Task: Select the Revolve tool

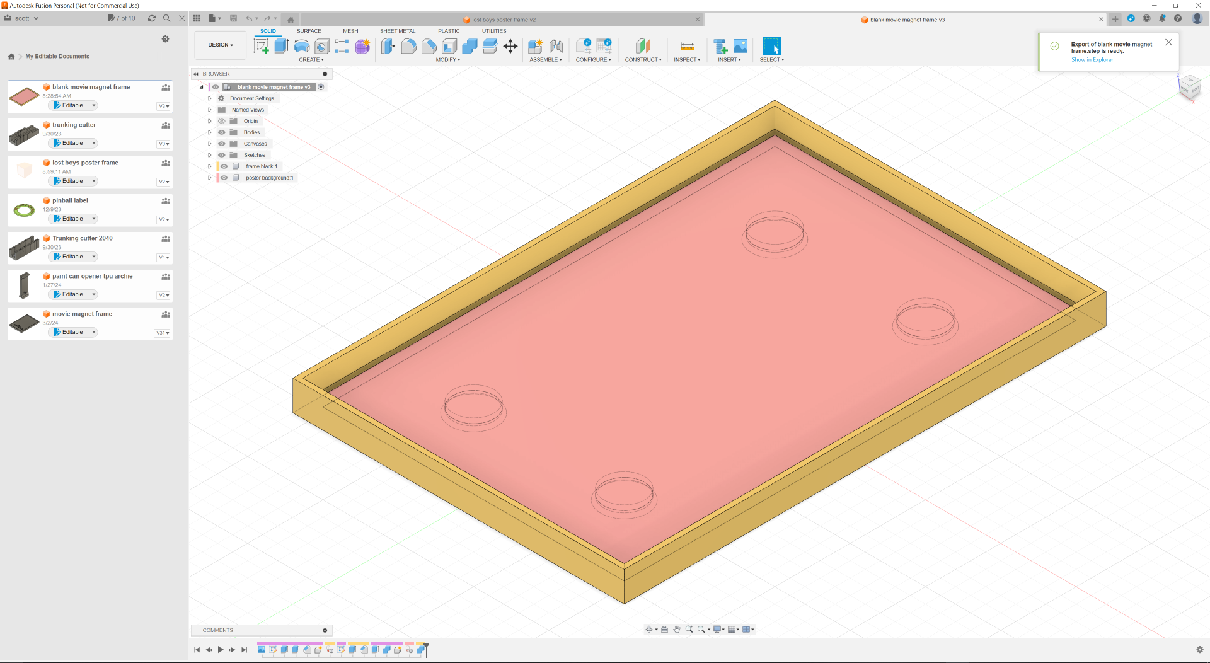Action: click(302, 46)
